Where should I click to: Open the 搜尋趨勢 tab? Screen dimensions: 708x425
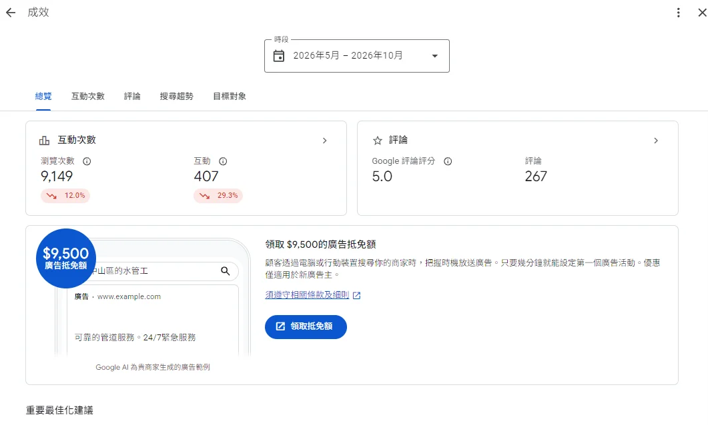(x=177, y=97)
